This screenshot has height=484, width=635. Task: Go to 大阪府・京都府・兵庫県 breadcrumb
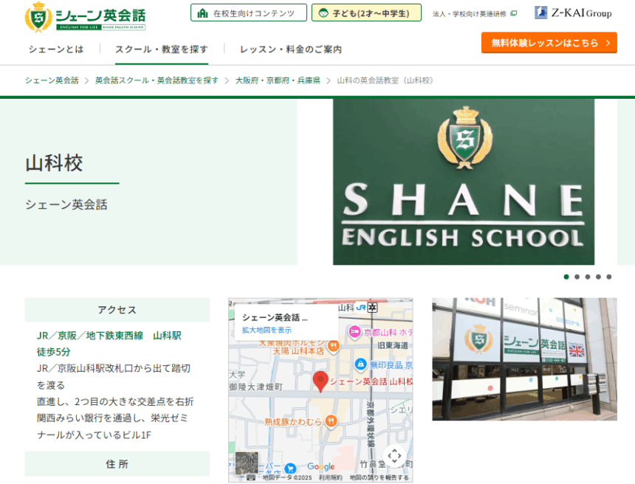click(x=278, y=80)
